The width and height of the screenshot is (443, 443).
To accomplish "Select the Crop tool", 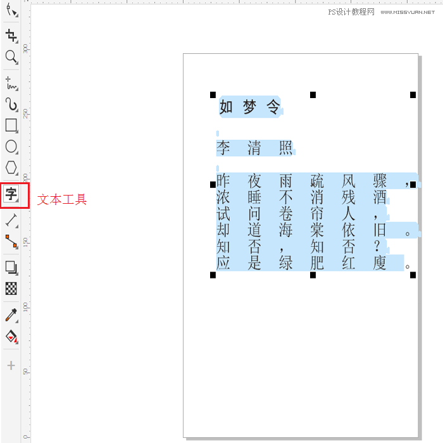I will [11, 35].
